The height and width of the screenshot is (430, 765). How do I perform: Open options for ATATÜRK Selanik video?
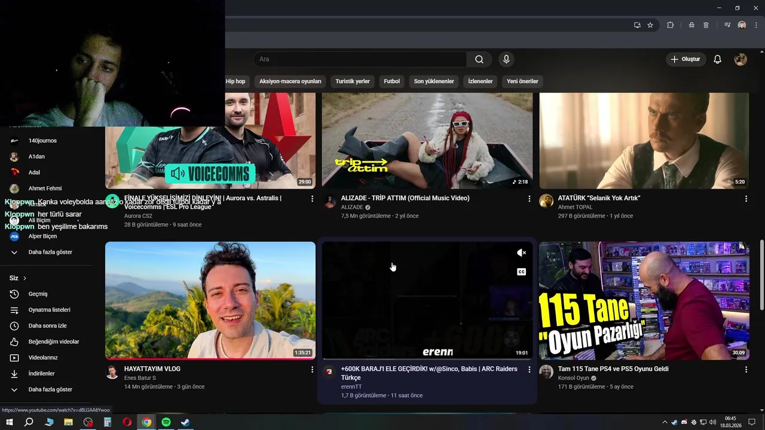[x=746, y=198]
